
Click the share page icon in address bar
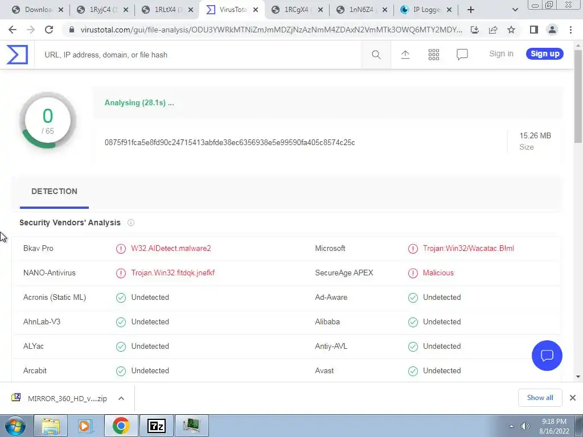[493, 30]
